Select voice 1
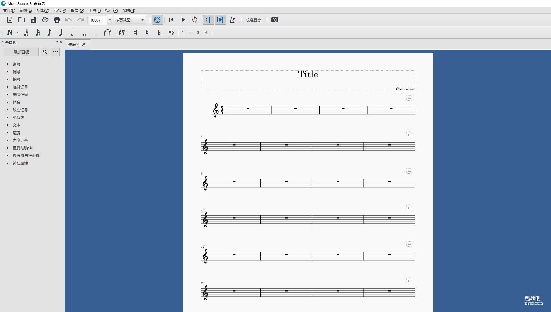 coord(183,32)
